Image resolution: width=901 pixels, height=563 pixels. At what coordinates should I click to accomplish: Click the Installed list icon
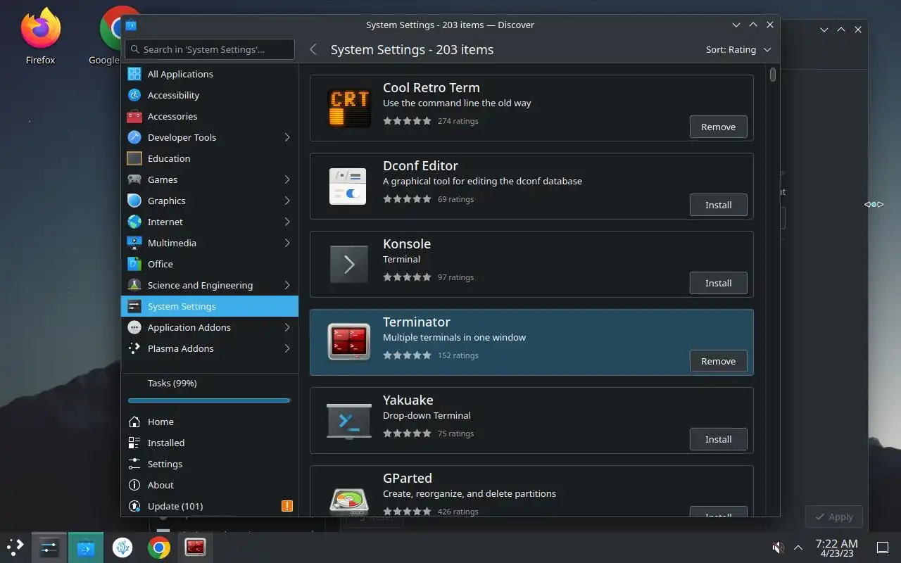coord(134,443)
